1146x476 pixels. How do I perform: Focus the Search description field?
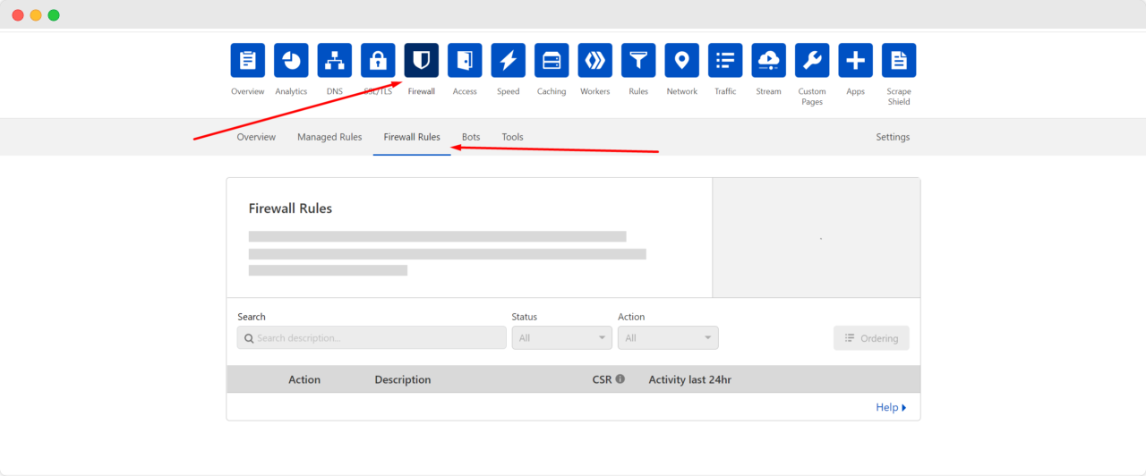(372, 338)
